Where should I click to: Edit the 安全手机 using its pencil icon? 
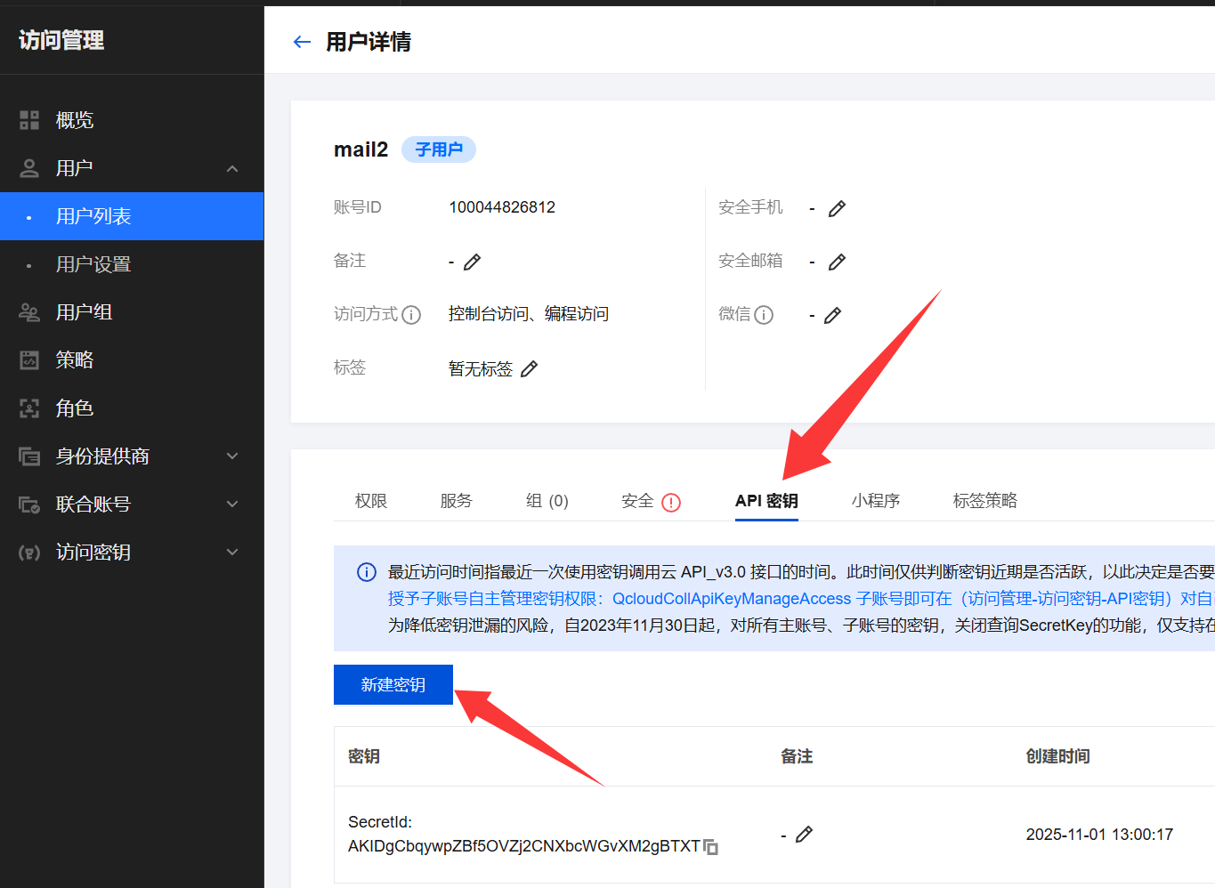pos(837,208)
